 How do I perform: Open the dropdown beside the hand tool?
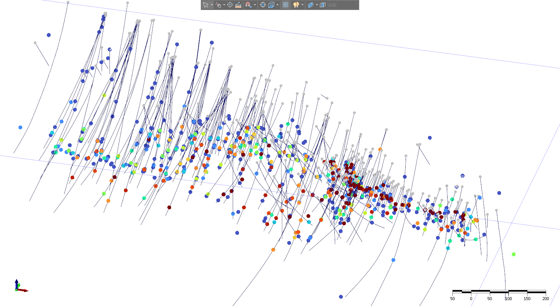(x=224, y=5)
